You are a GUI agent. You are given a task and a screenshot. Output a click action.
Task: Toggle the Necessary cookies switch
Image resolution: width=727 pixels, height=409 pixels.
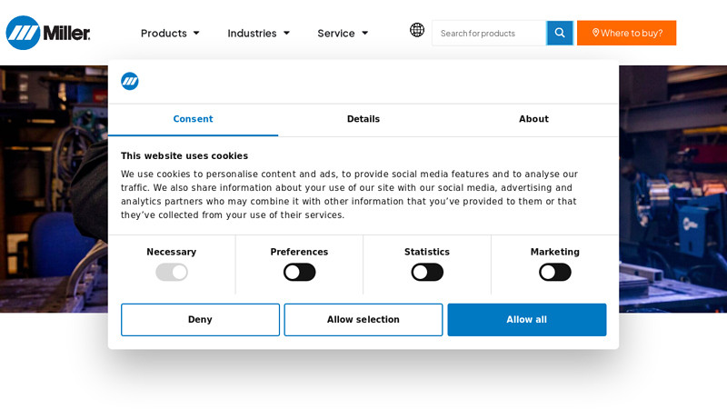pos(172,272)
